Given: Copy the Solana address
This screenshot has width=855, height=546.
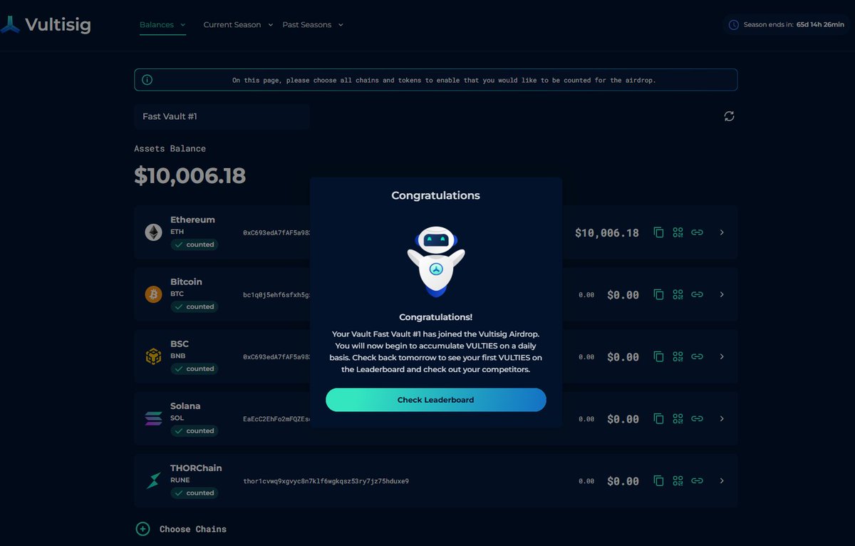Looking at the screenshot, I should [x=658, y=418].
